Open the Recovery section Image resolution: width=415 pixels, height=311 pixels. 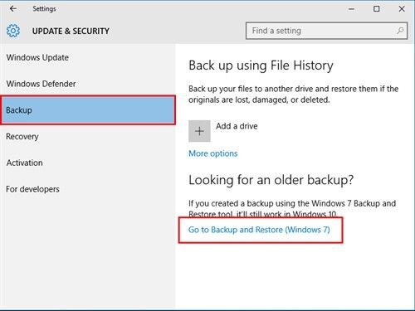pyautogui.click(x=22, y=136)
